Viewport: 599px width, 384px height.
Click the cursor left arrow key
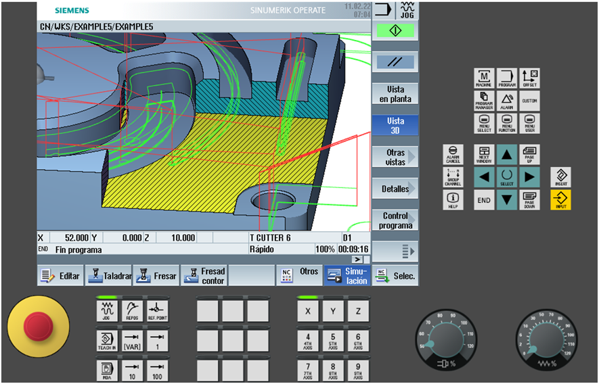pos(484,177)
